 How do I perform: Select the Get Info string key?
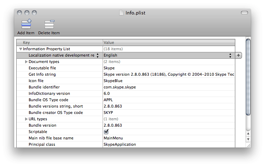point(42,74)
